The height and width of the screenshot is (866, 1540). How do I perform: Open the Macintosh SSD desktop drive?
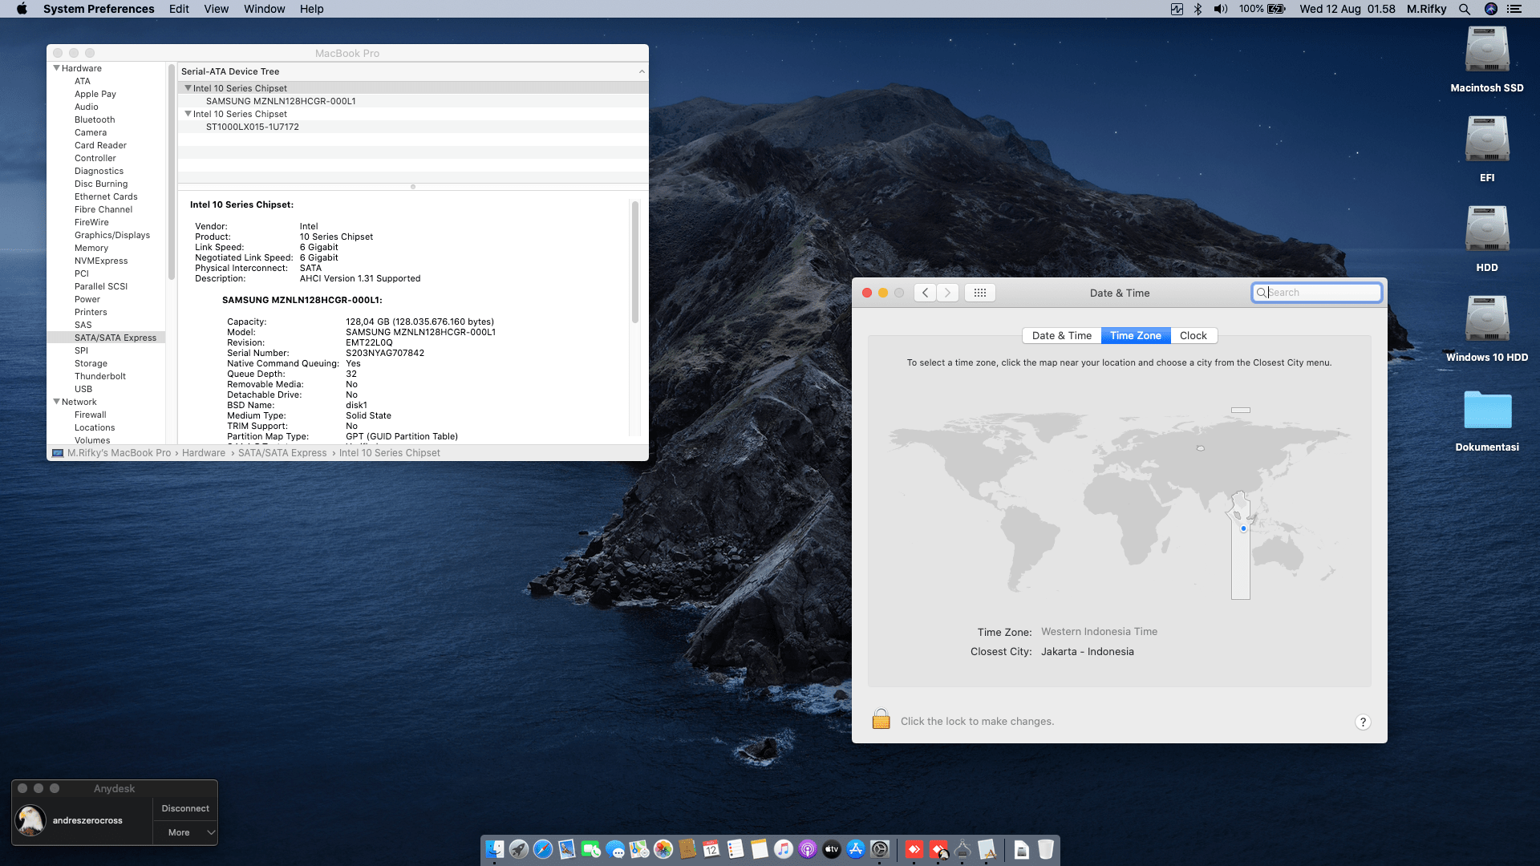pyautogui.click(x=1486, y=52)
